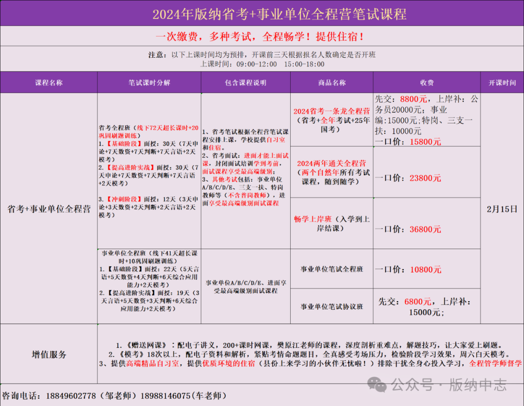Click the line "1、省考笔试根据全程营笔试课"
Viewport: 524px width, 406px height.
click(x=246, y=132)
